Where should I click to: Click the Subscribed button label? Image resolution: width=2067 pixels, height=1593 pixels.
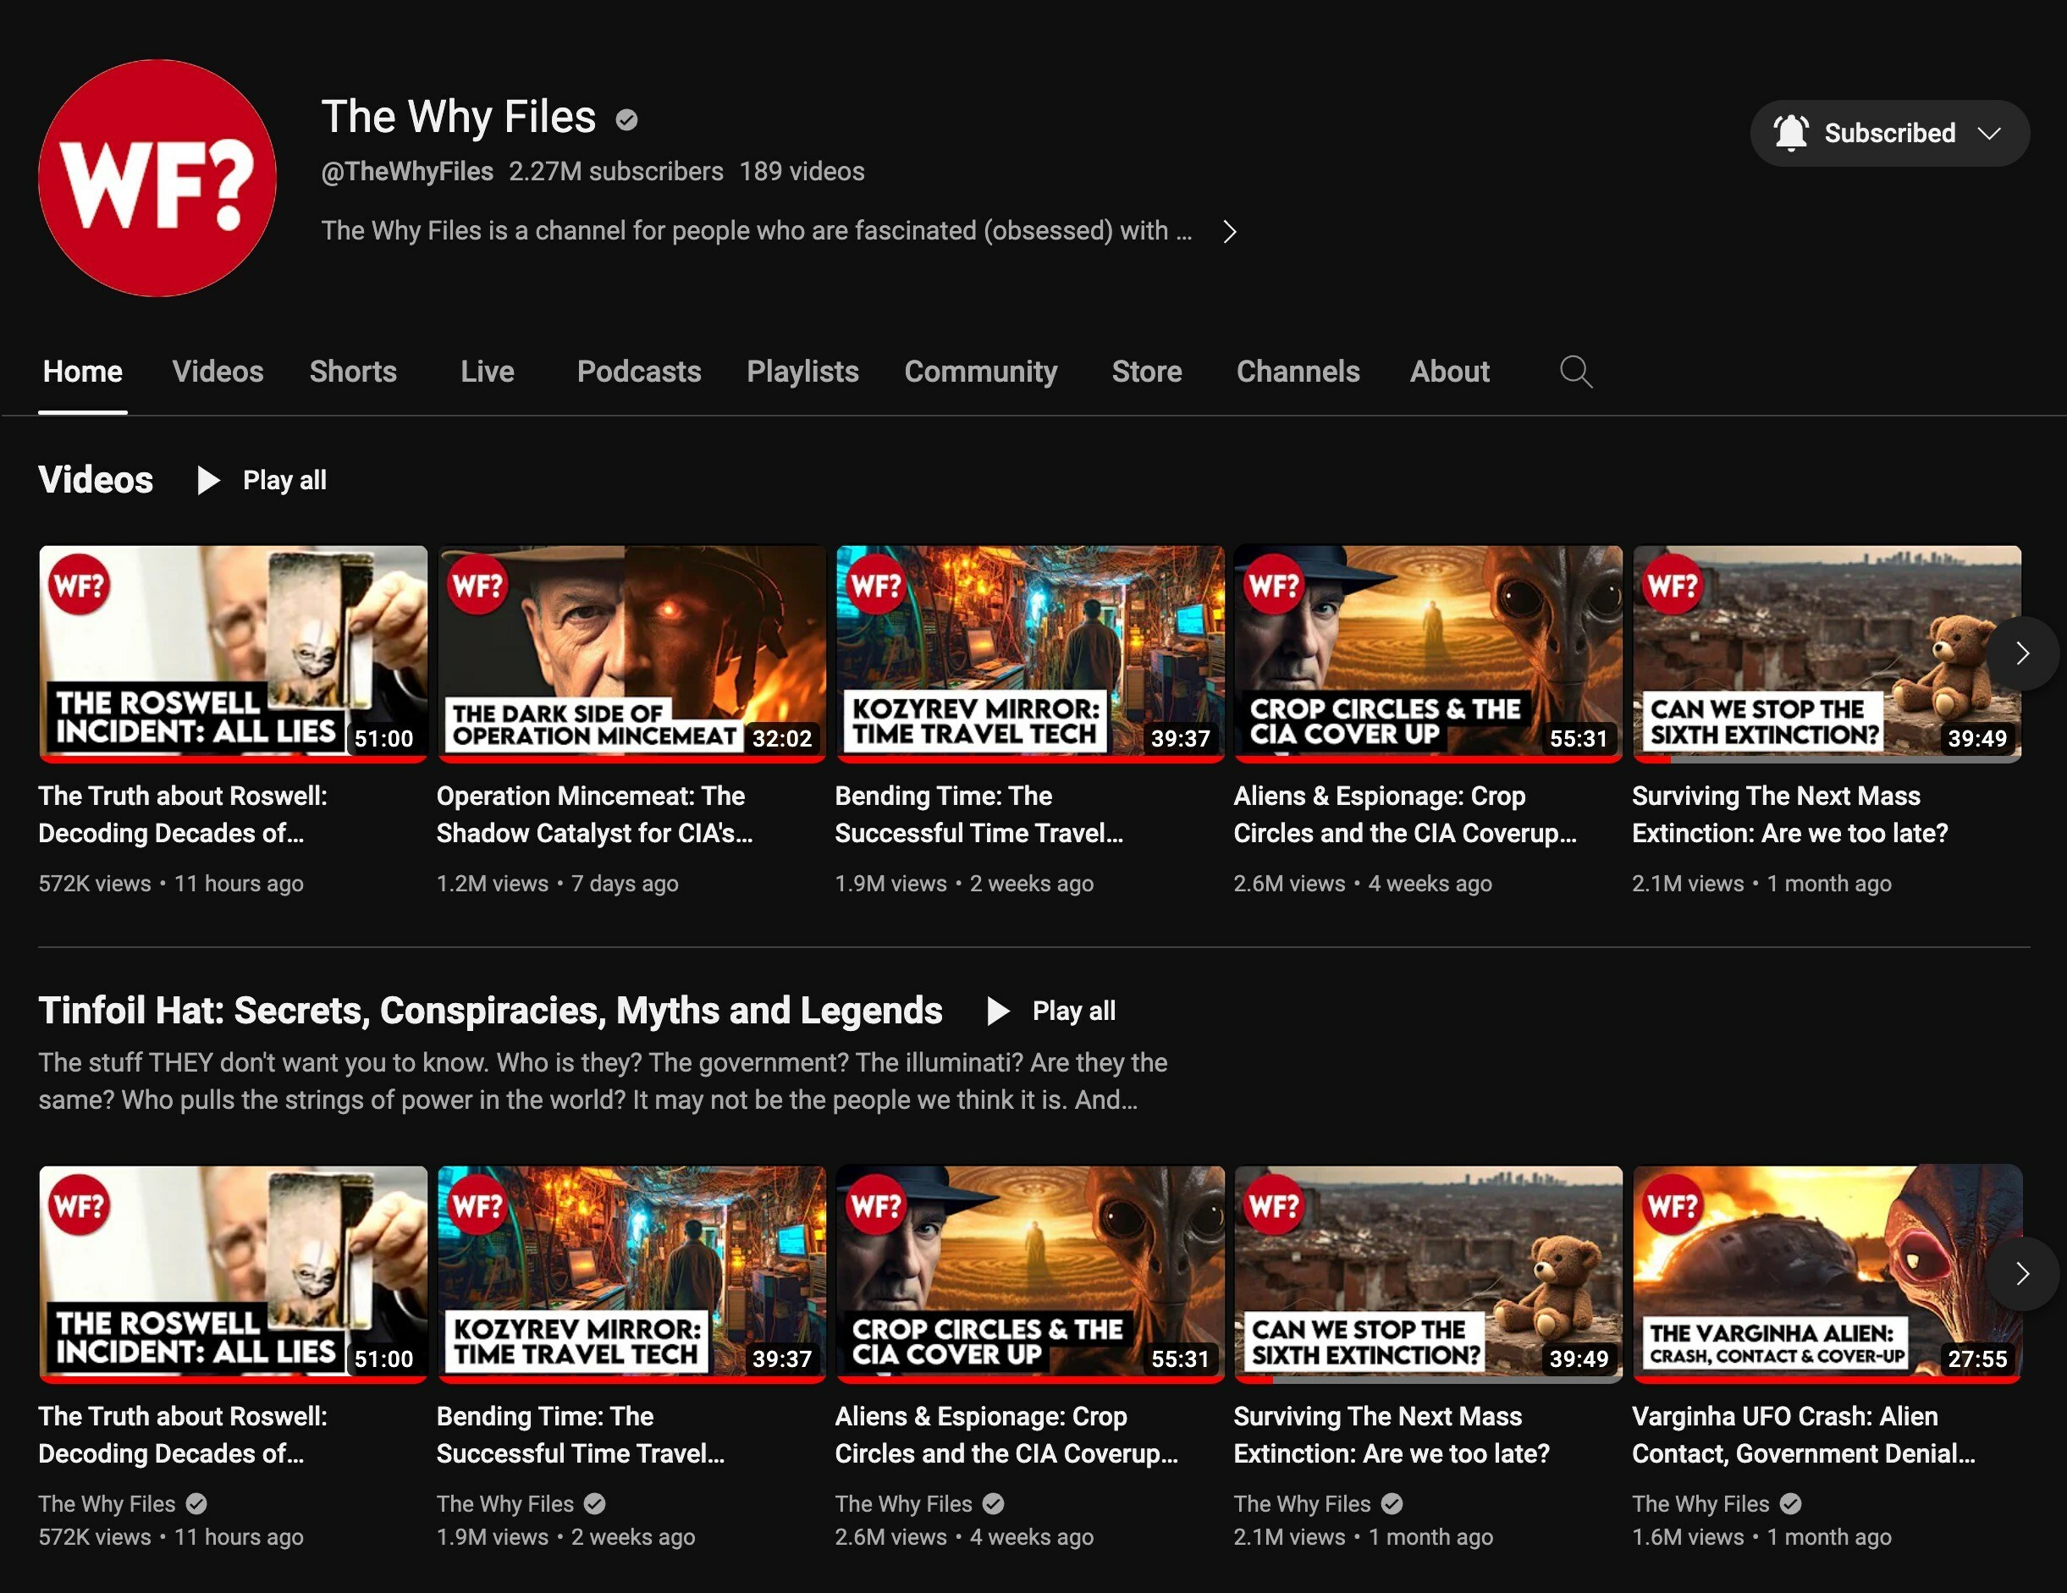coord(1890,134)
